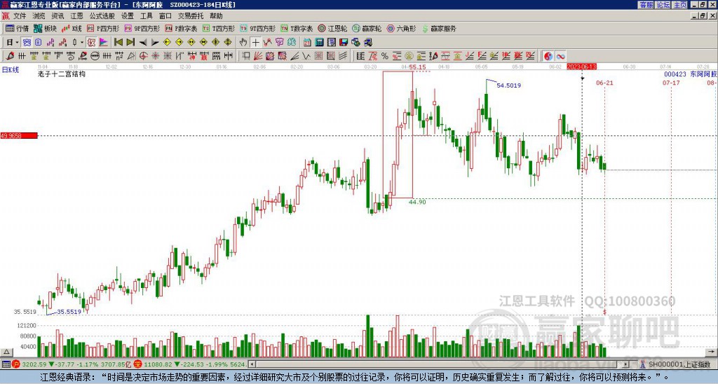This screenshot has width=718, height=384.
Task: Toggle the 权 adjustment button
Action: point(91,42)
